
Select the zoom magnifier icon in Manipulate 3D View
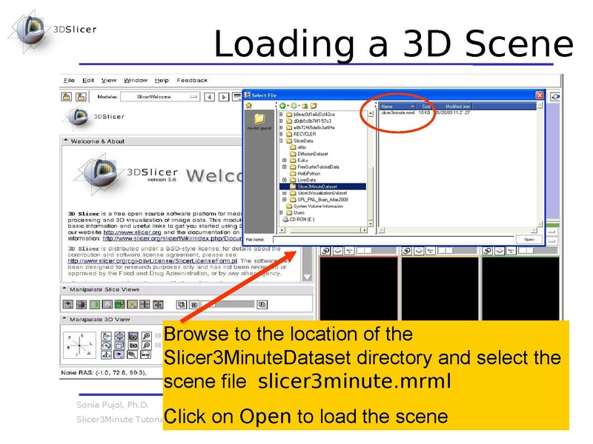click(x=146, y=335)
